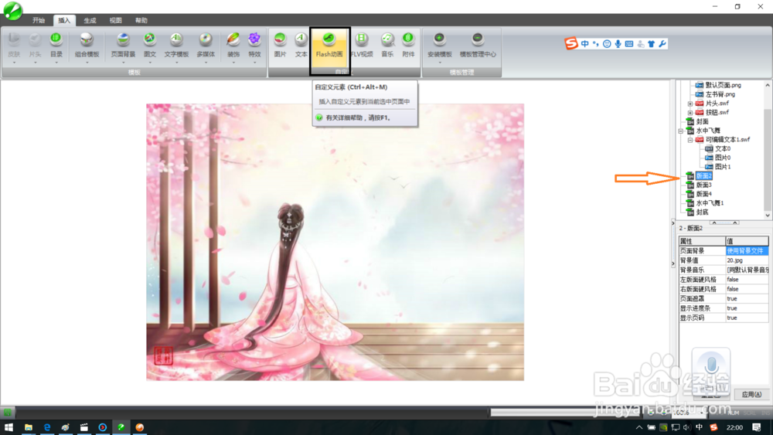Select the 版面4 page in tree
Screen dimensions: 773x435
coord(703,194)
